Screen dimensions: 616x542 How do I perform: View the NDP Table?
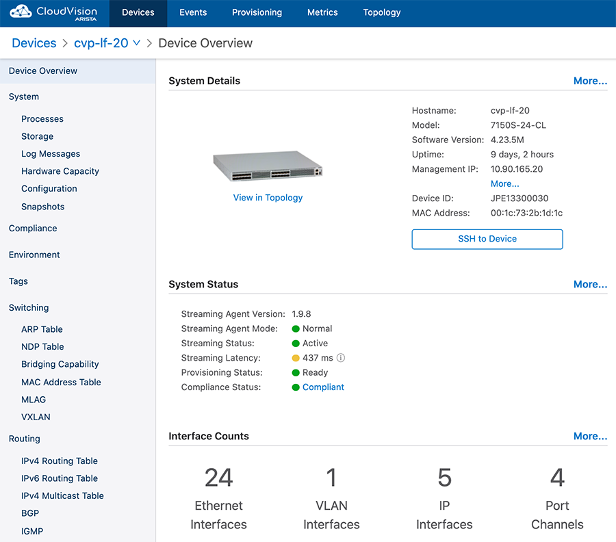tap(42, 347)
